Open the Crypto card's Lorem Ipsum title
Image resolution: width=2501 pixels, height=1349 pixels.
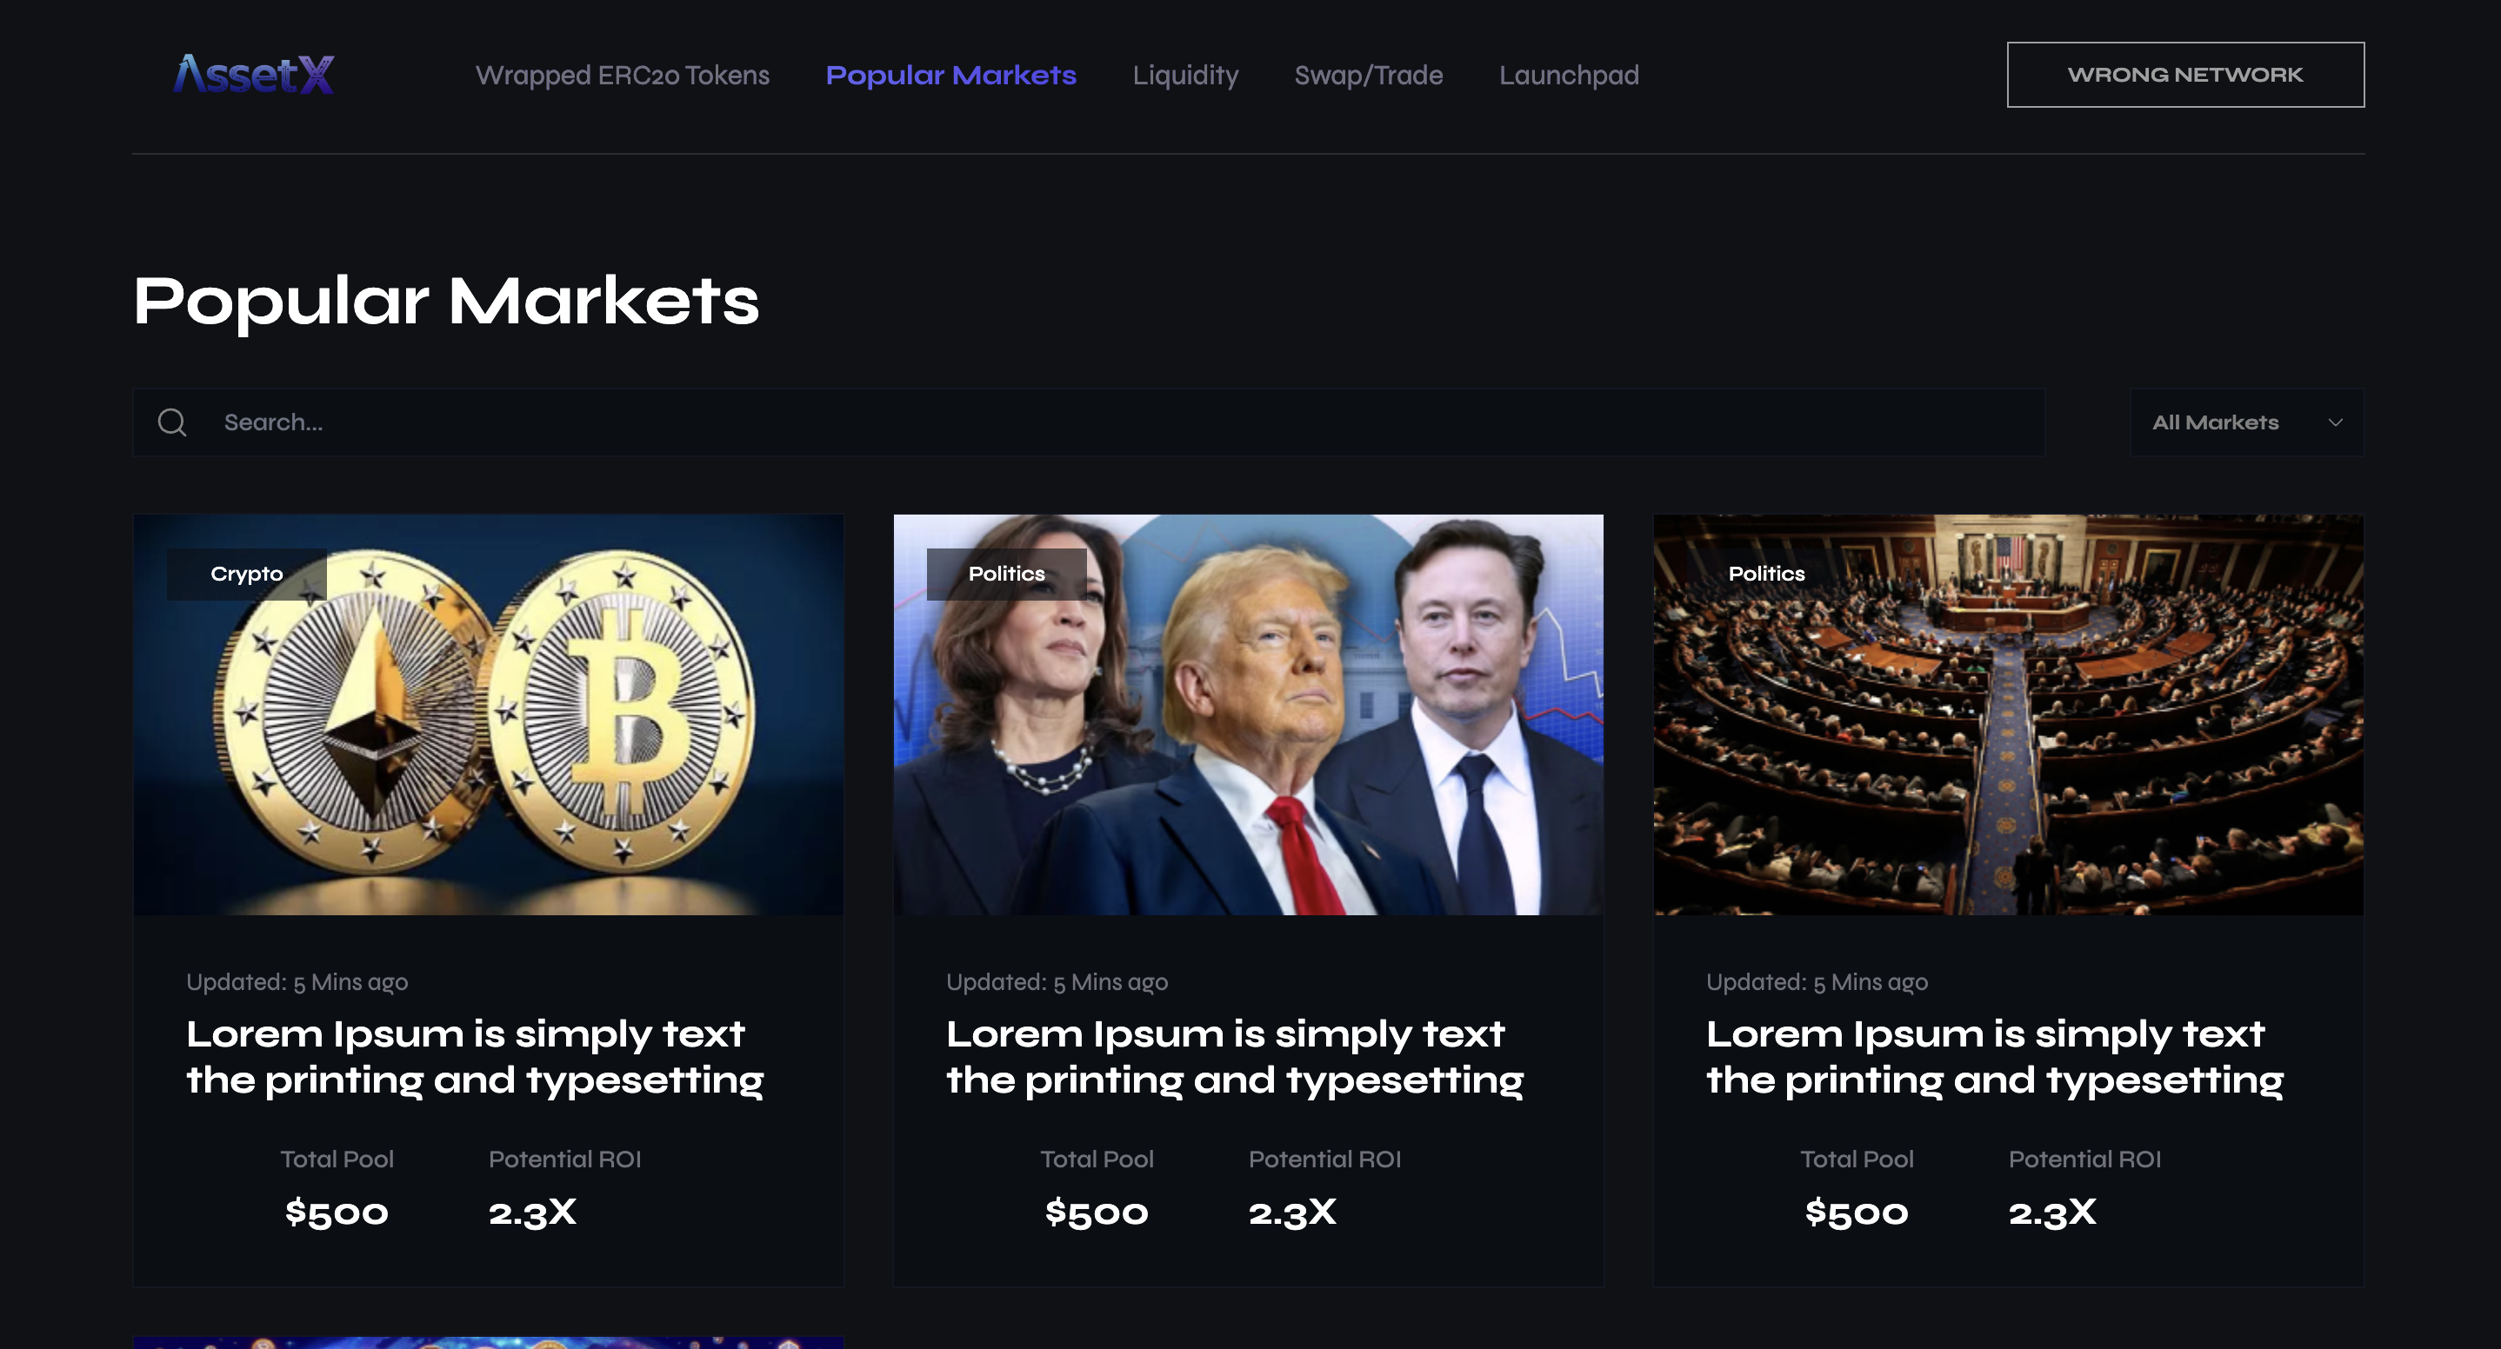(475, 1056)
